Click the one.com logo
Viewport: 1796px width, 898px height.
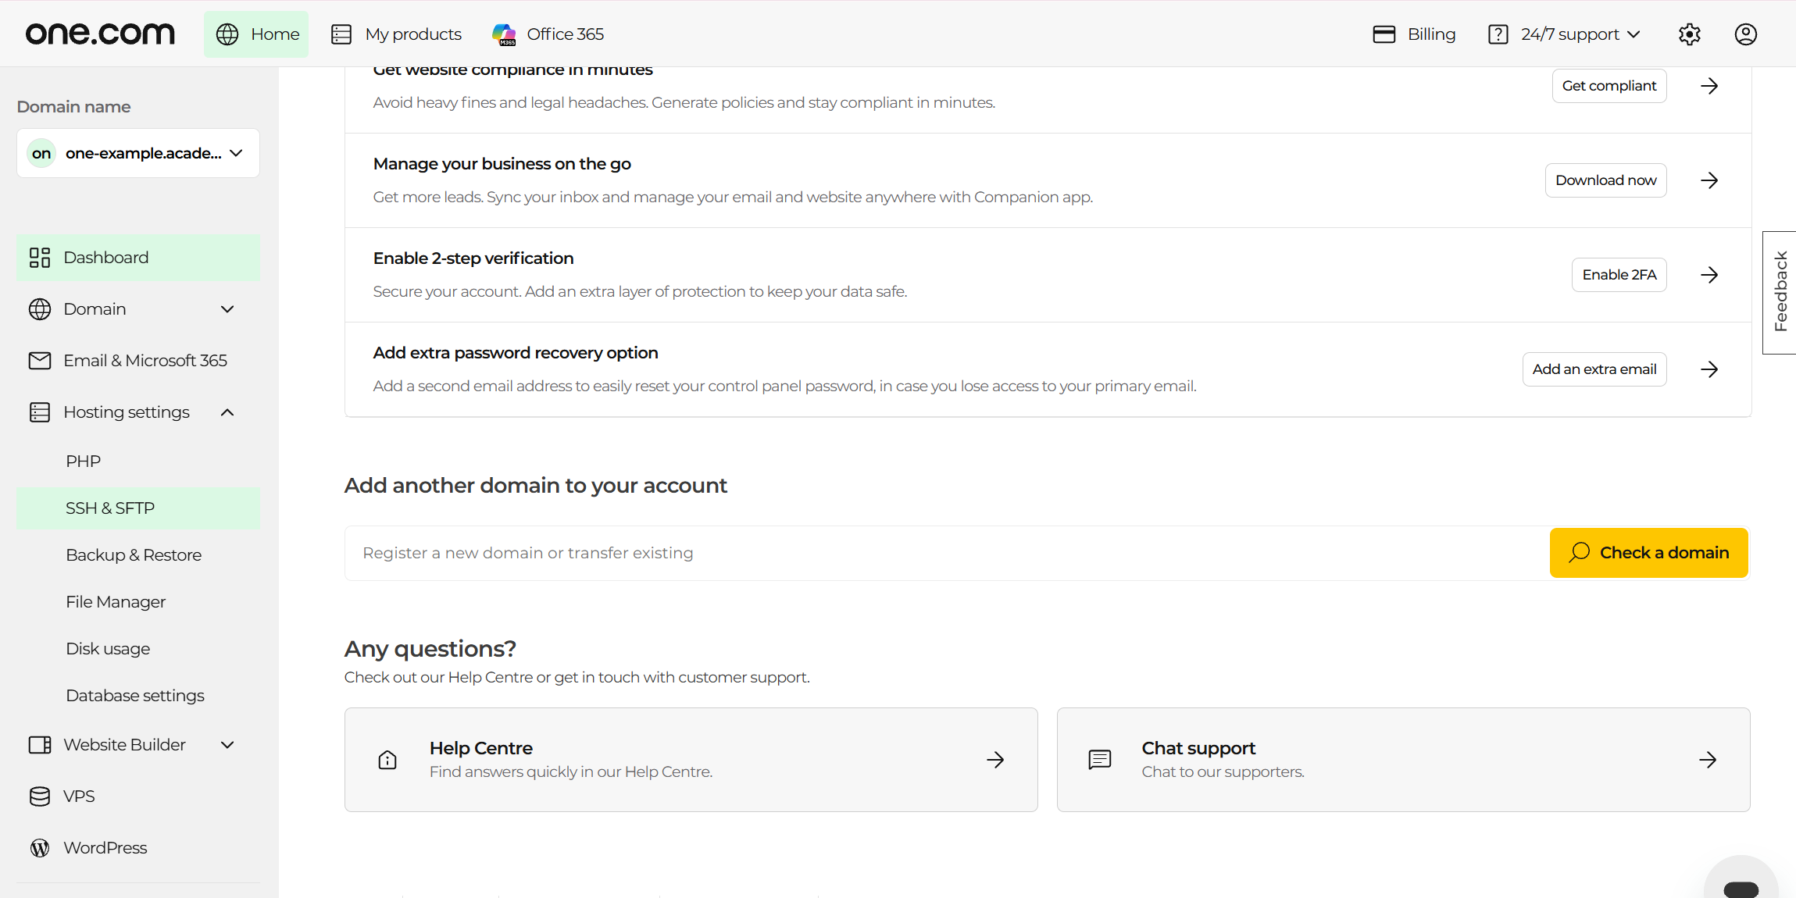tap(100, 34)
